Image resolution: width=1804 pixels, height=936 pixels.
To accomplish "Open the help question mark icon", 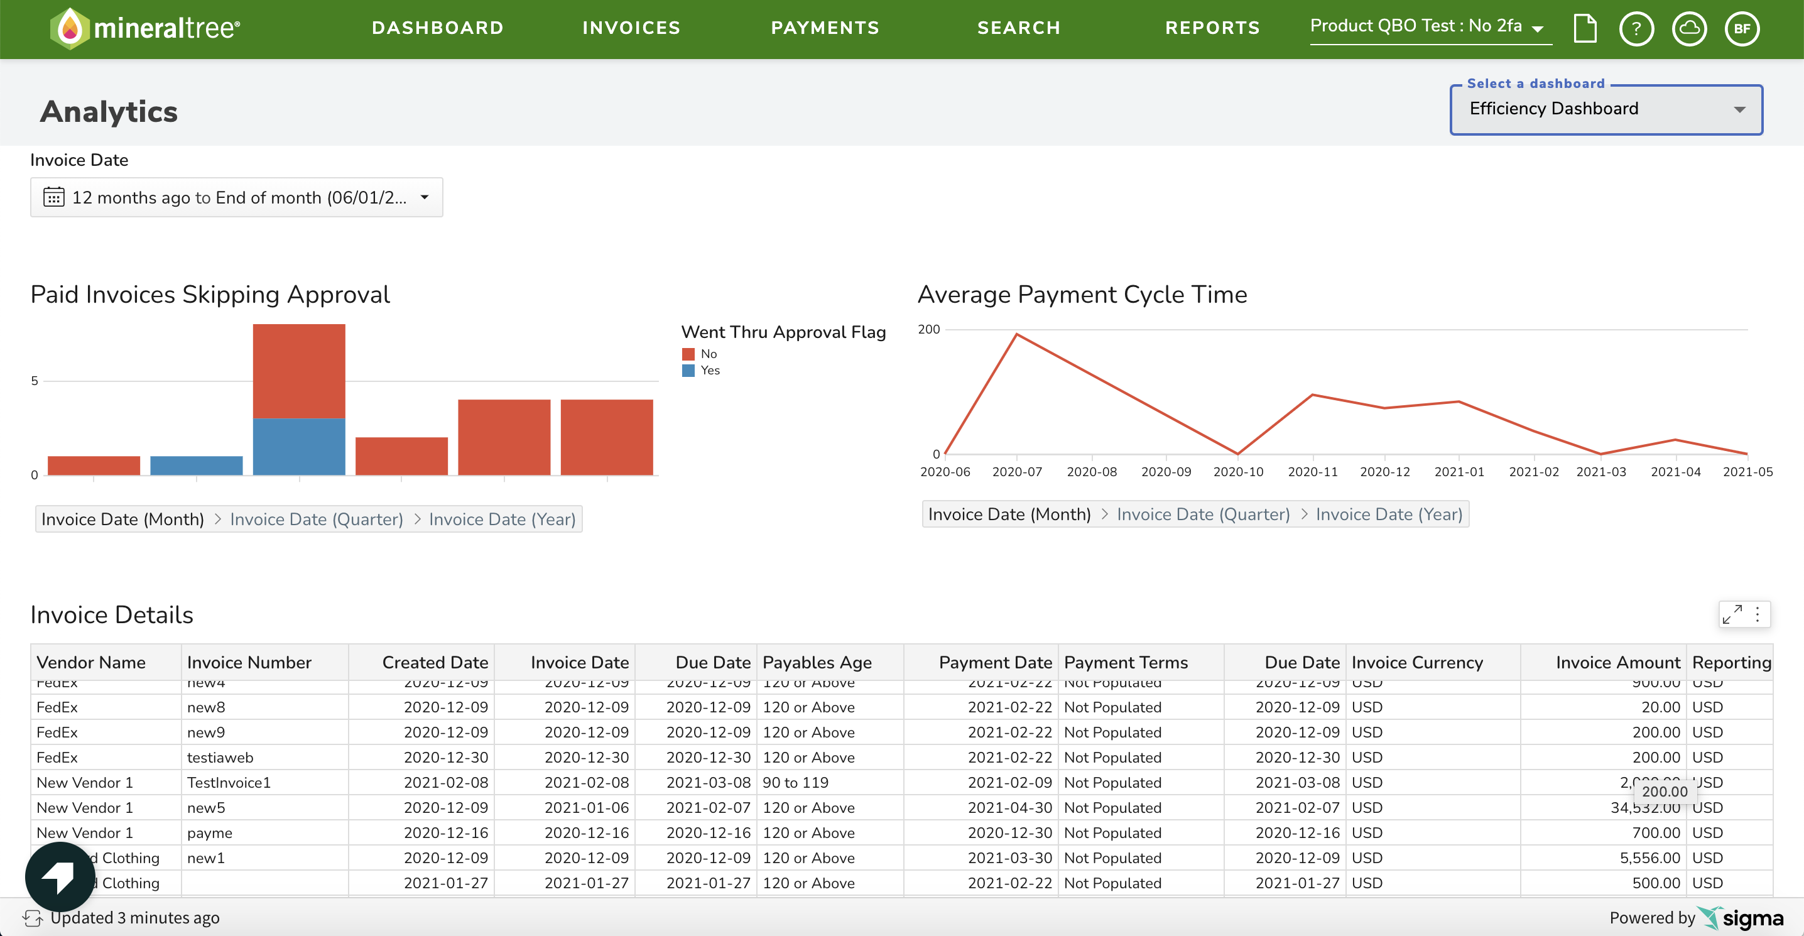I will [1637, 29].
